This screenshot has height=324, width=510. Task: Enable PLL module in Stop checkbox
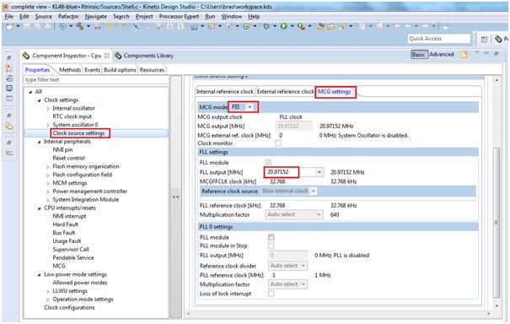pyautogui.click(x=271, y=246)
